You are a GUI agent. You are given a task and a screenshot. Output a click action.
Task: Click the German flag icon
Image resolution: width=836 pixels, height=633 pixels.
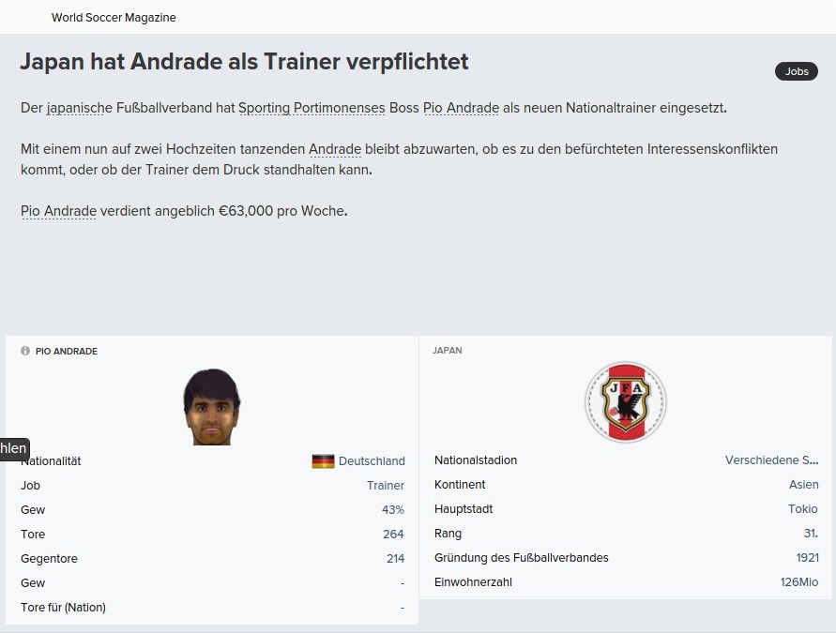click(323, 460)
